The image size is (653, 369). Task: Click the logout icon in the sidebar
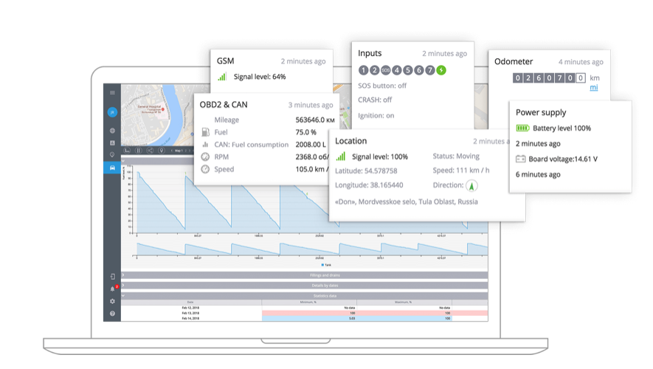(112, 276)
